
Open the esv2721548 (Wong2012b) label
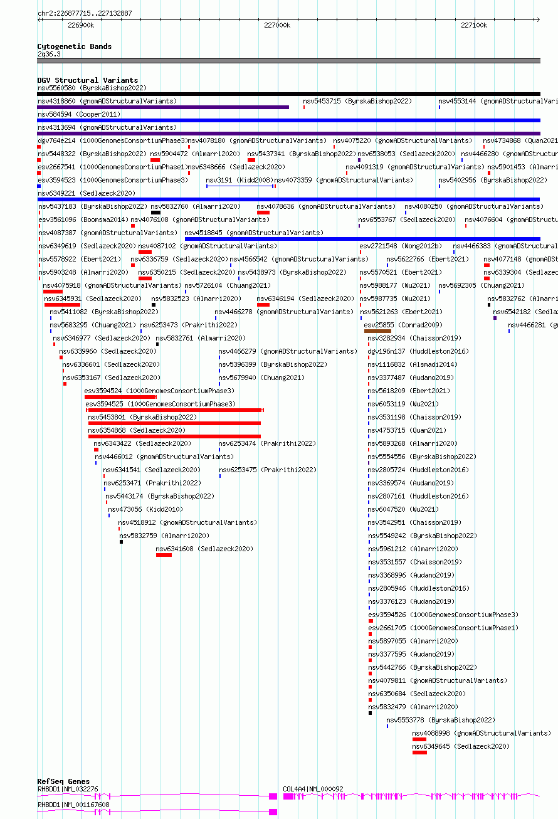tap(401, 246)
